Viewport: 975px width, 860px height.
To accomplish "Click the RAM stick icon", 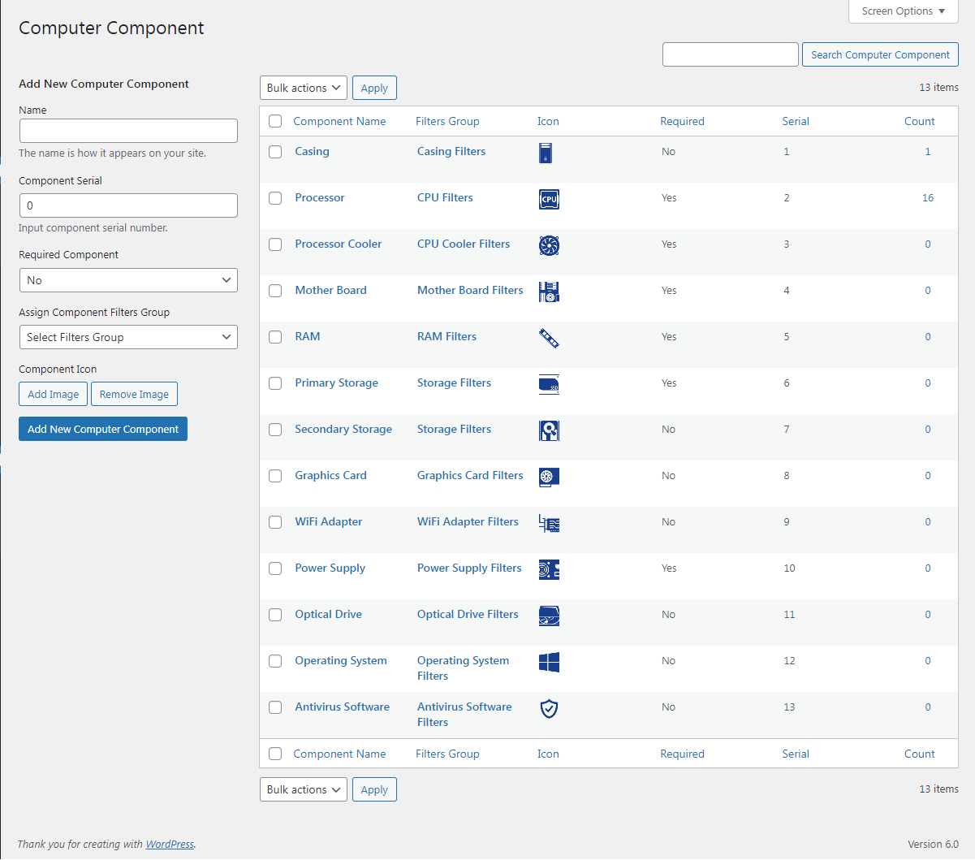I will [x=549, y=338].
